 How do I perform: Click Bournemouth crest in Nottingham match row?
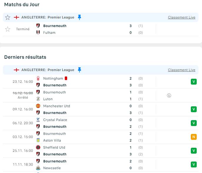38,85
